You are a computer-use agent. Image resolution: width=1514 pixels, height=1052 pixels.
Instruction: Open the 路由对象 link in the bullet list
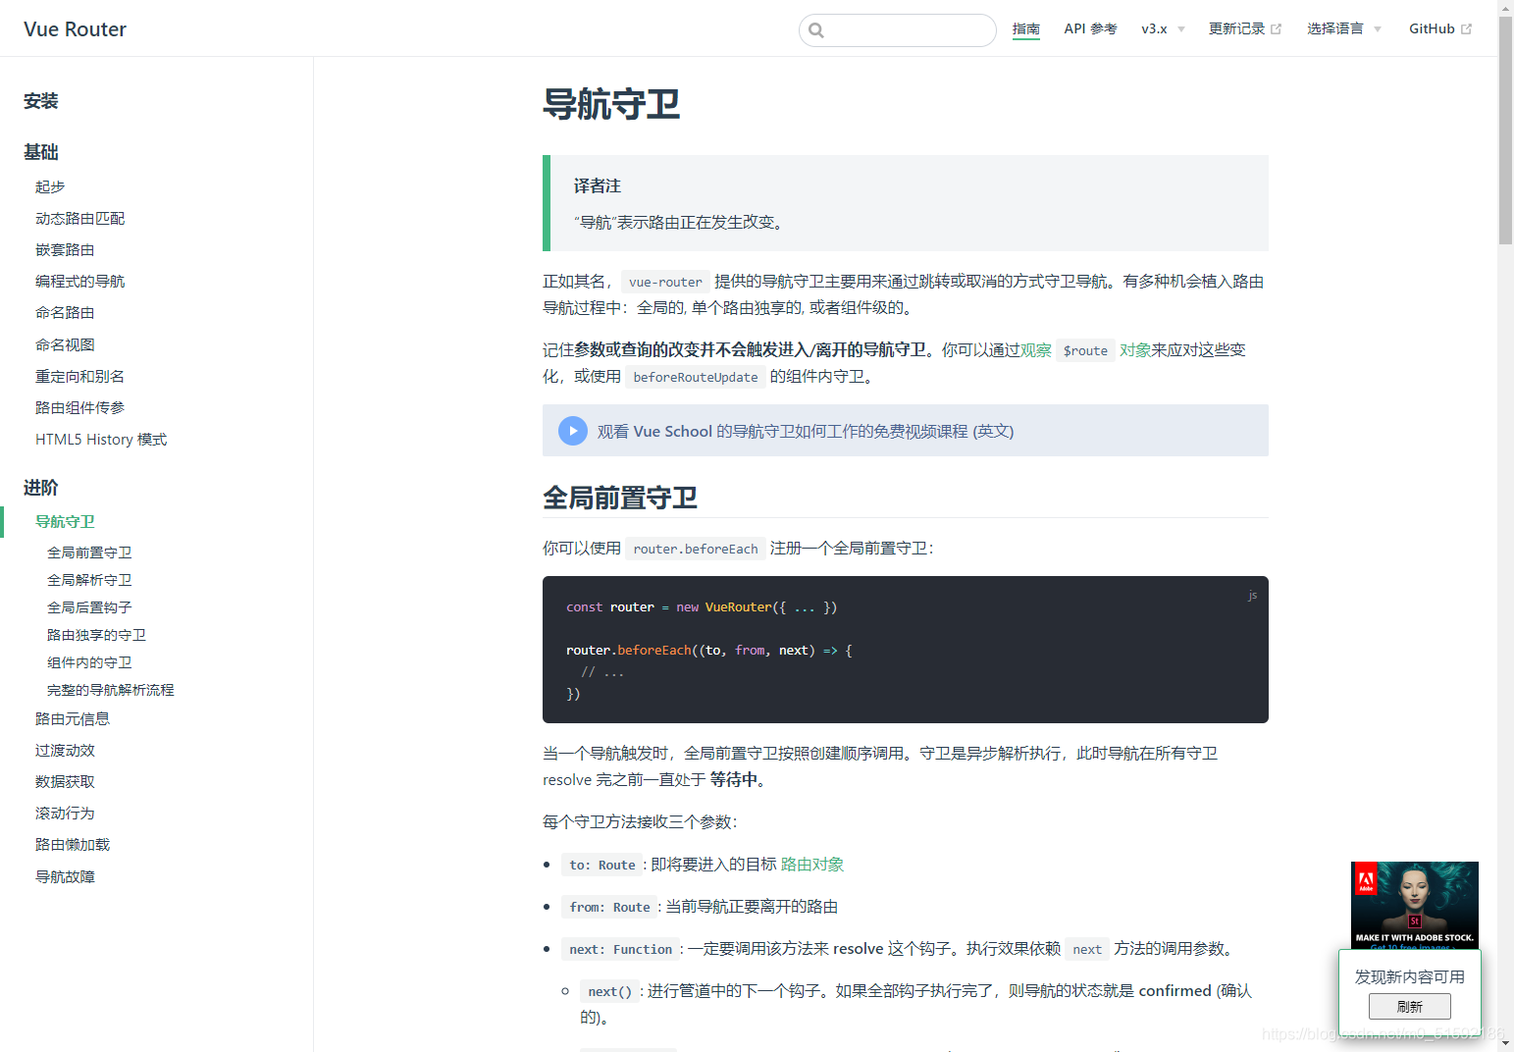pyautogui.click(x=811, y=865)
